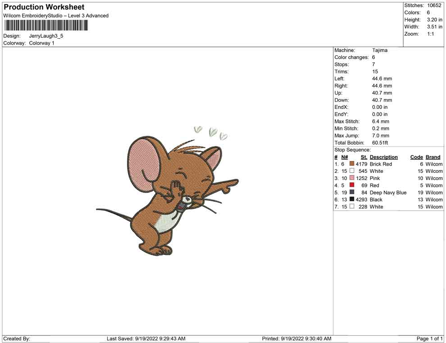The image size is (446, 343).
Task: Click the 'Stop Sequence:' heading
Action: pyautogui.click(x=353, y=150)
